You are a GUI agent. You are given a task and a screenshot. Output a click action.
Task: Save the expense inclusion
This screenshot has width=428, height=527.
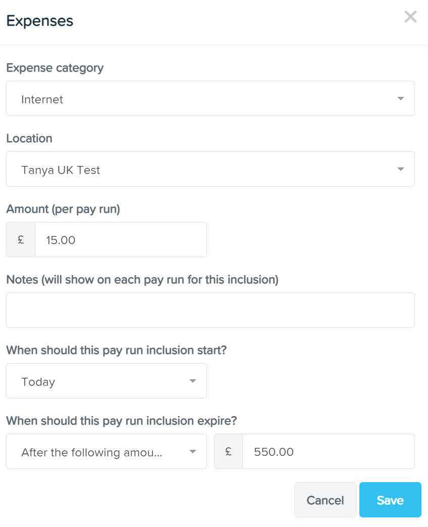tap(390, 500)
